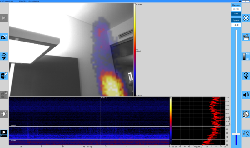The height and width of the screenshot is (148, 250).
Task: Open the data export icon
Action: 4,75
